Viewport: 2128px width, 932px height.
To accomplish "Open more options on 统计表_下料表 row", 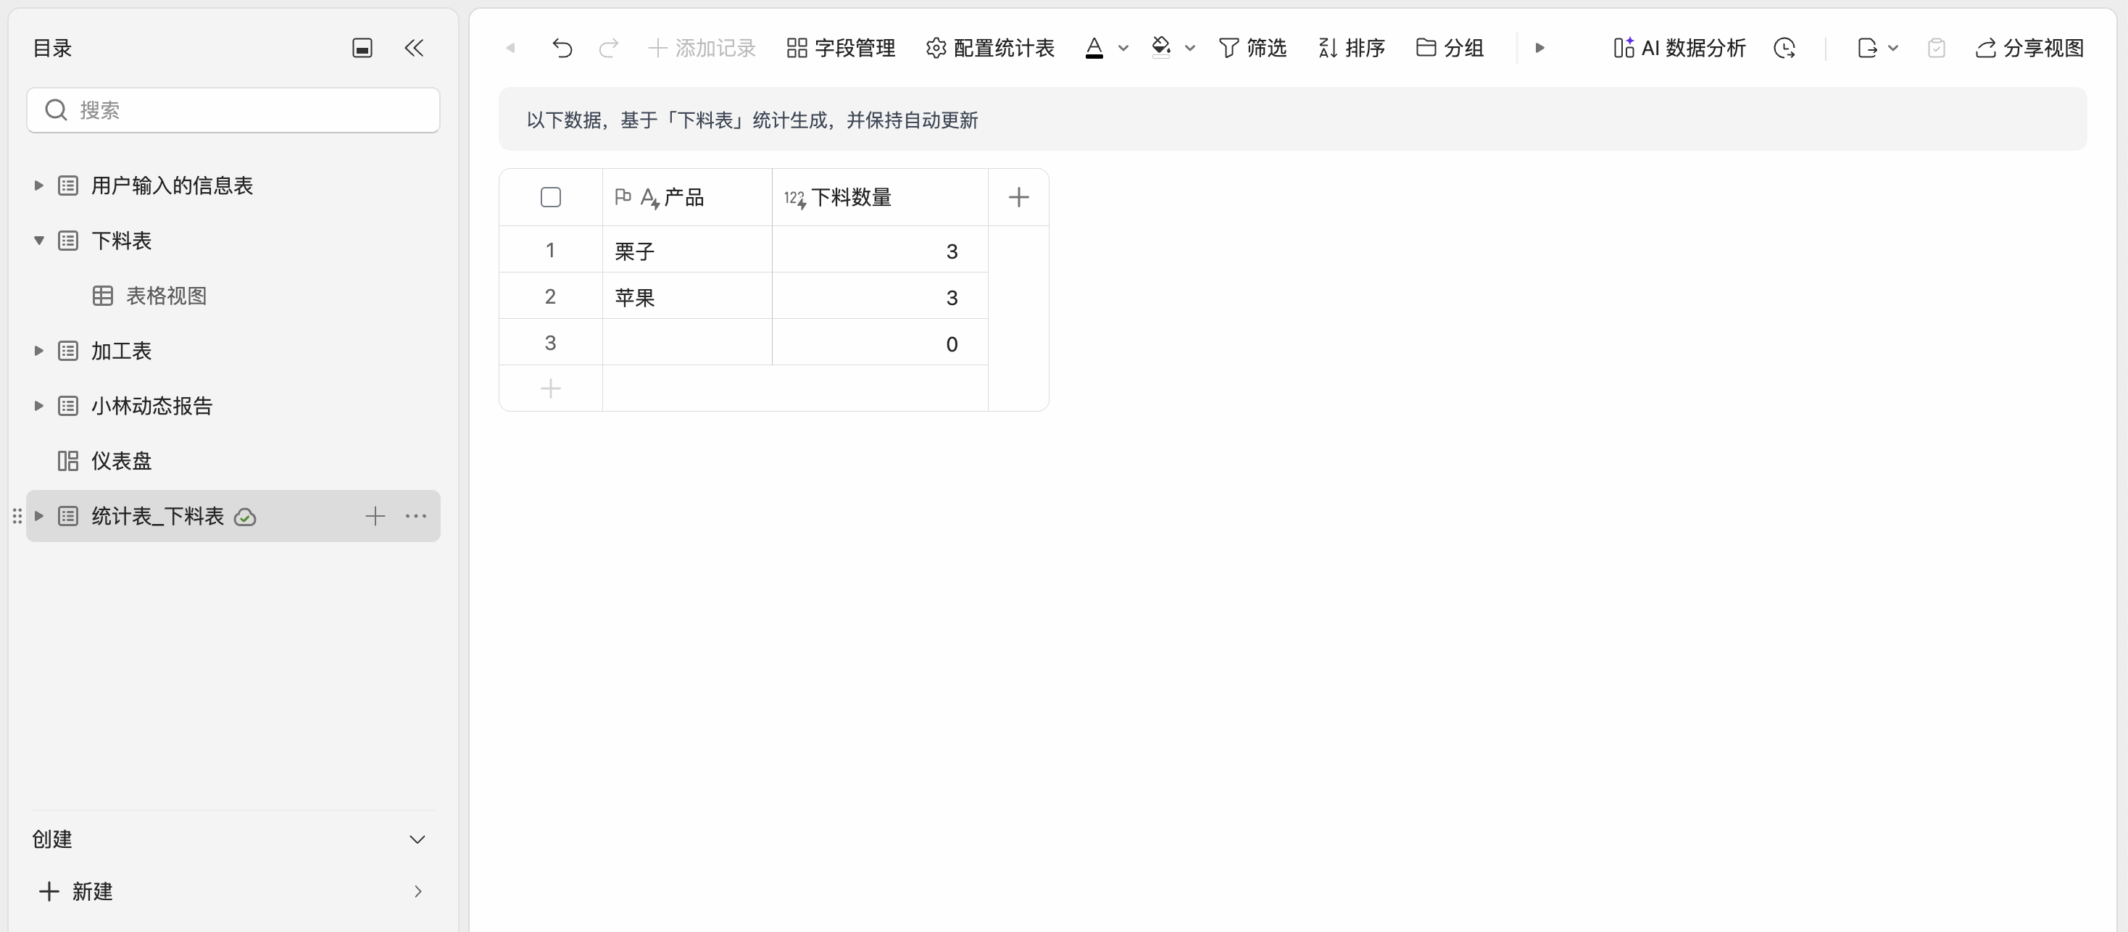I will pos(415,515).
